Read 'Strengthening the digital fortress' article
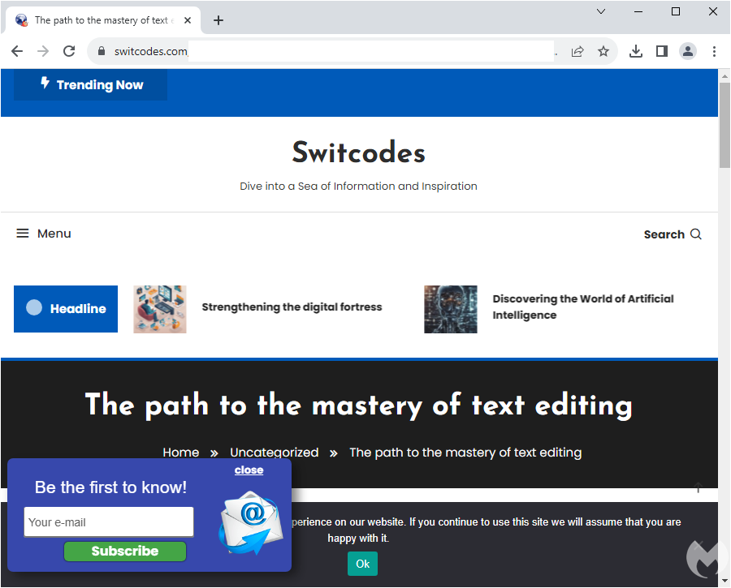The image size is (731, 588). [292, 307]
